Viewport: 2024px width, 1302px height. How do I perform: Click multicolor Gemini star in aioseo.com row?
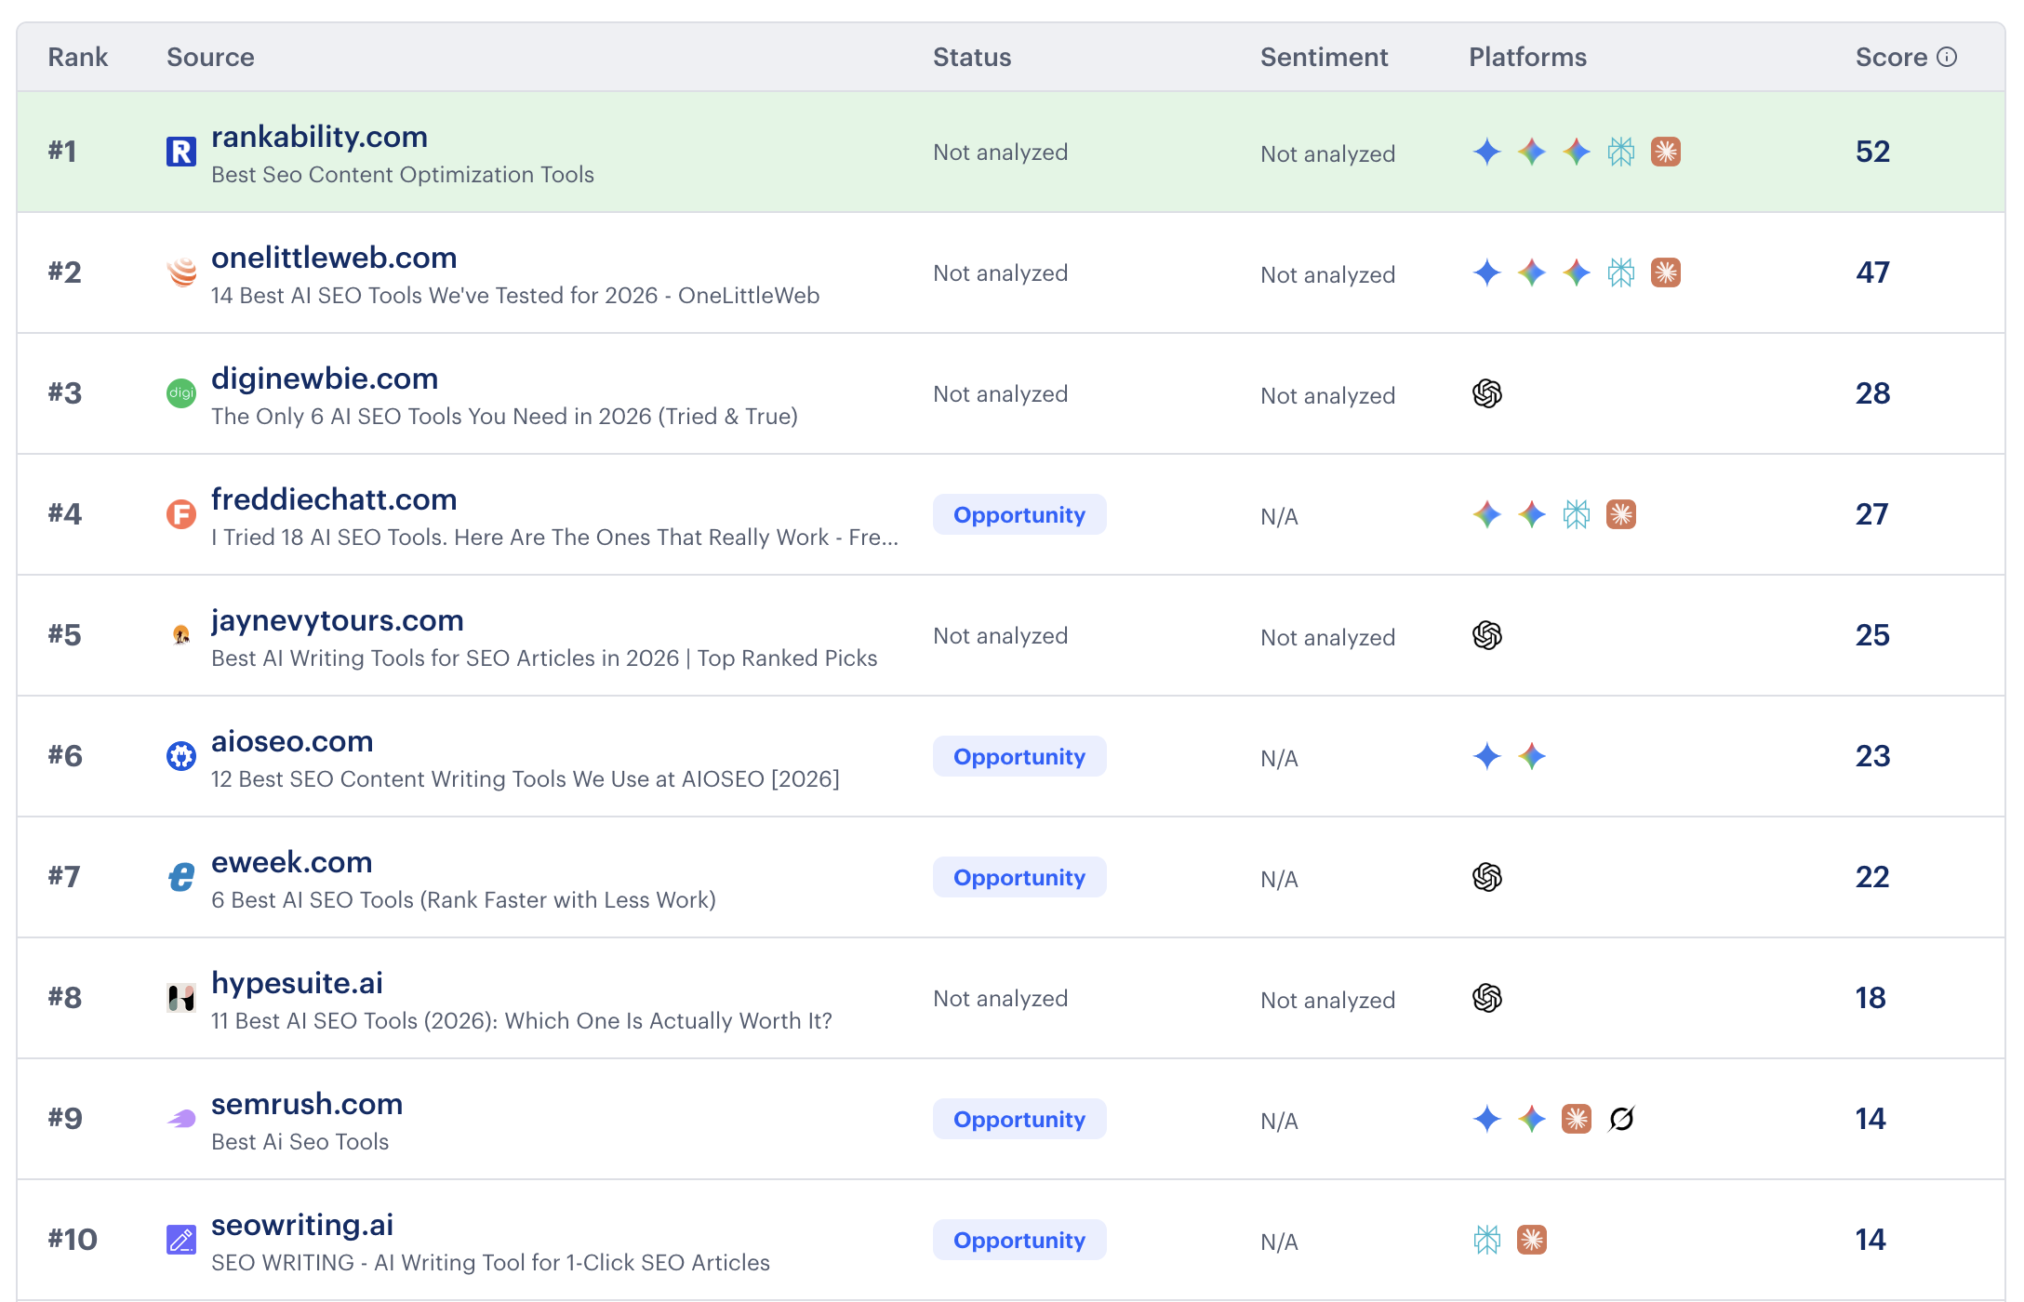tap(1532, 756)
